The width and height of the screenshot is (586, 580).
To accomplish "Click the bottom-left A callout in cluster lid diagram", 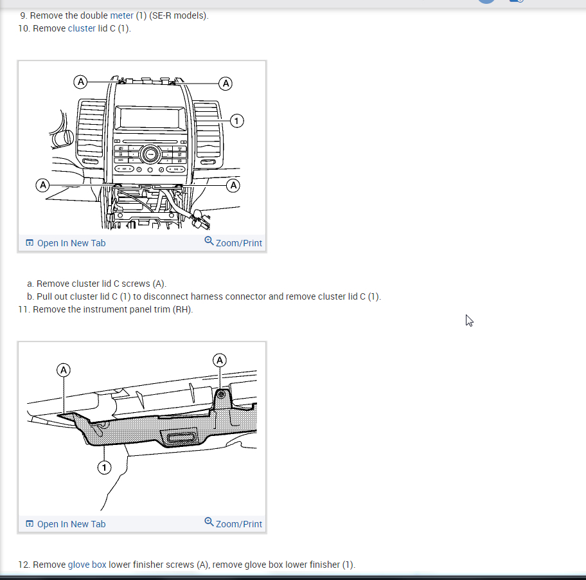I will (42, 185).
